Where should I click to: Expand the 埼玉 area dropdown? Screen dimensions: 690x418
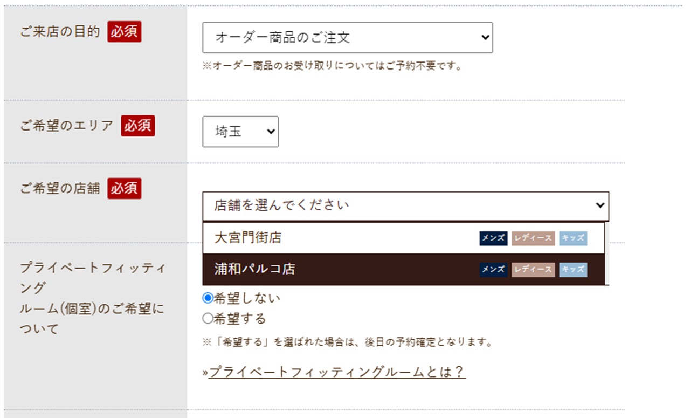coord(240,132)
